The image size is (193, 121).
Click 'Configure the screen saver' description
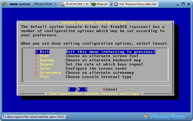pos(96,69)
